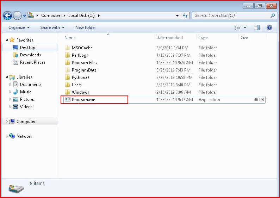Click the 10/30/2019 9:37 AM date
The height and width of the screenshot is (198, 280).
coord(174,100)
